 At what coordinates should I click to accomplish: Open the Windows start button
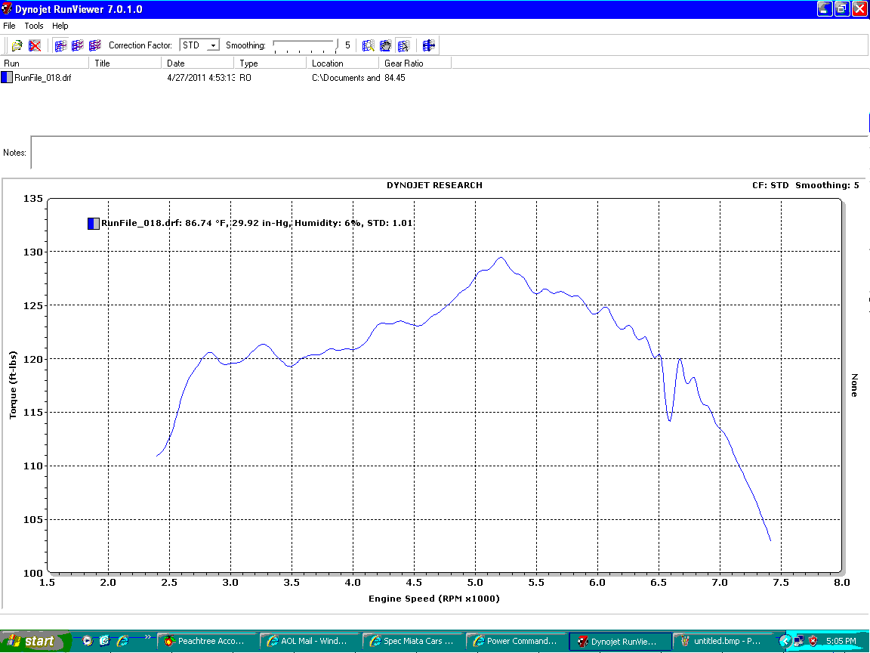tap(35, 641)
